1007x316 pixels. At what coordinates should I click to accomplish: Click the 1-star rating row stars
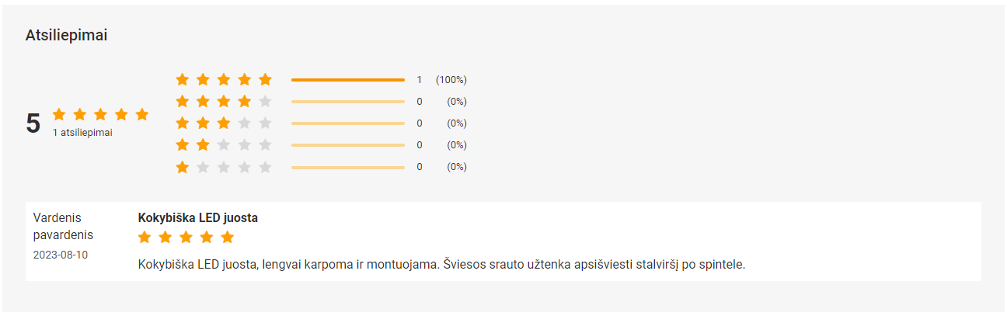point(224,166)
